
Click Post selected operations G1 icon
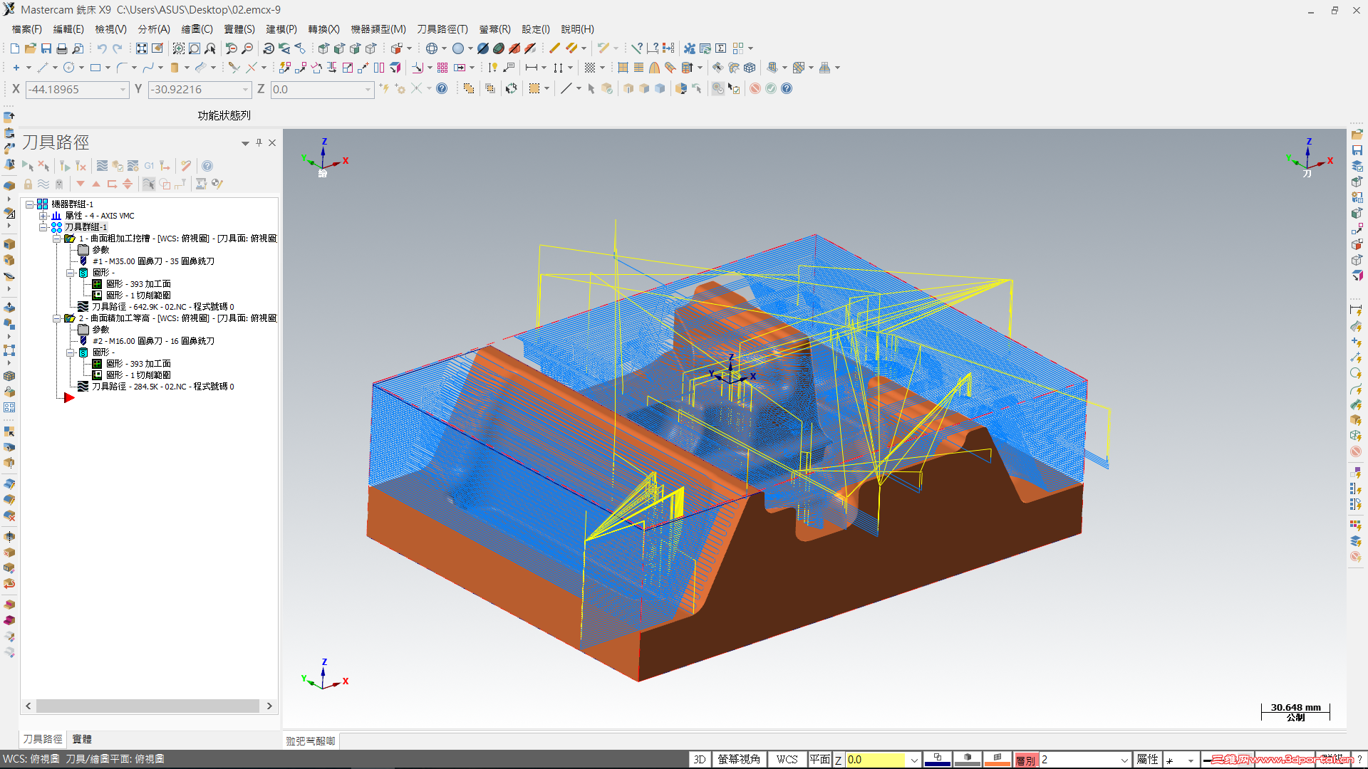coord(149,166)
